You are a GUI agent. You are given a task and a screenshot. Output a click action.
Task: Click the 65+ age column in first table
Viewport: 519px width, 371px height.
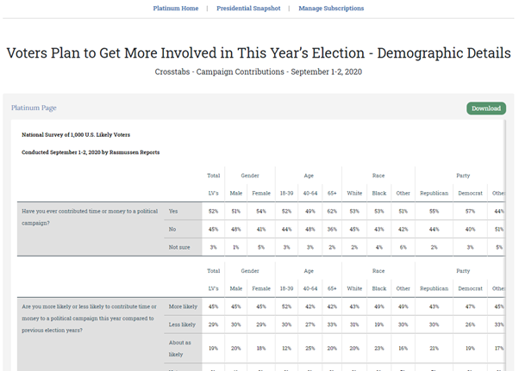pos(332,194)
